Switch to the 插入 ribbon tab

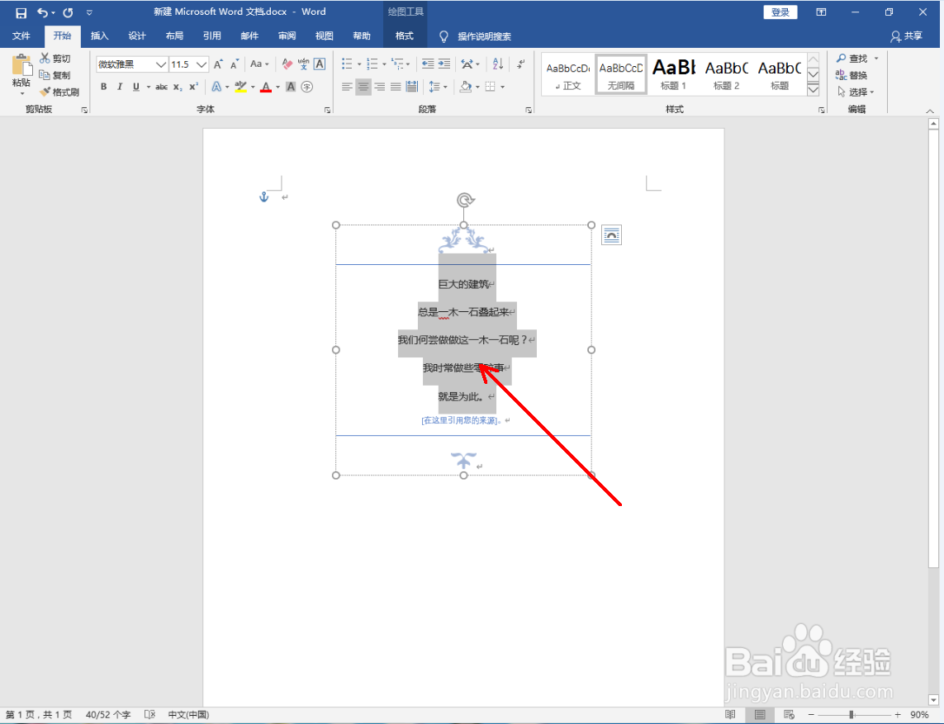99,35
